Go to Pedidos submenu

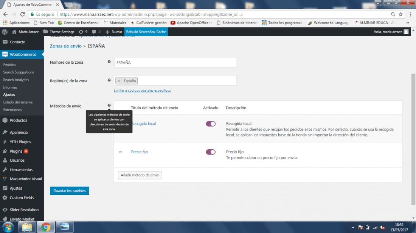(x=9, y=64)
